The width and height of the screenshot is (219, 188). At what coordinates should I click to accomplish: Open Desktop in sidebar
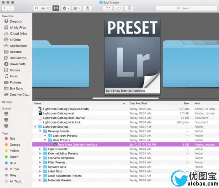[16, 52]
